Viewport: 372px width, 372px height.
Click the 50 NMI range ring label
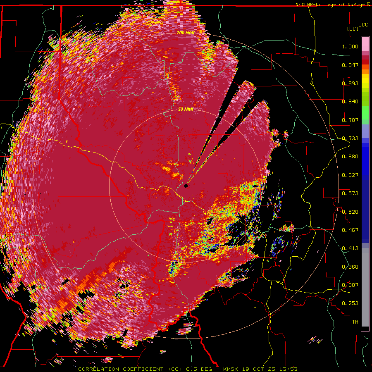tap(186, 110)
